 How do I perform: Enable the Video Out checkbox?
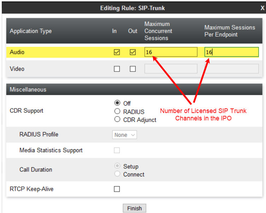[133, 69]
